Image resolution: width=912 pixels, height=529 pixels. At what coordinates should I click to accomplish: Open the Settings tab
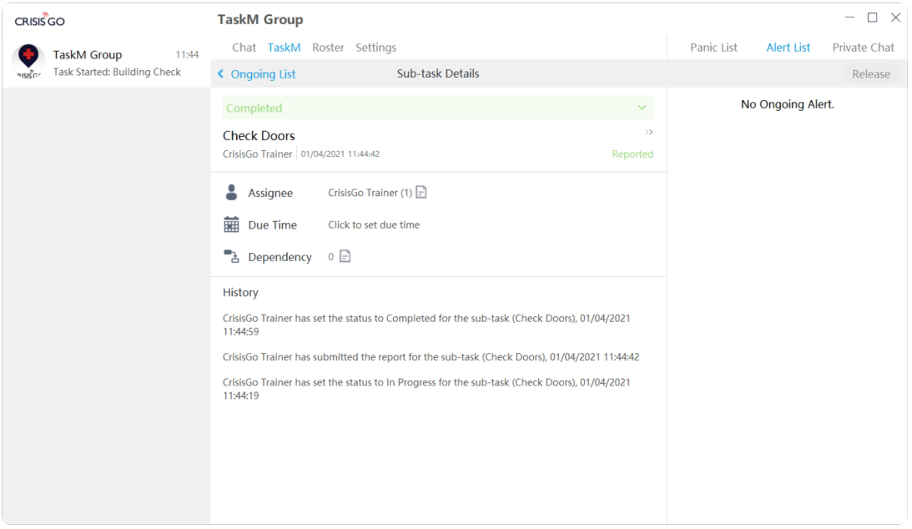375,48
